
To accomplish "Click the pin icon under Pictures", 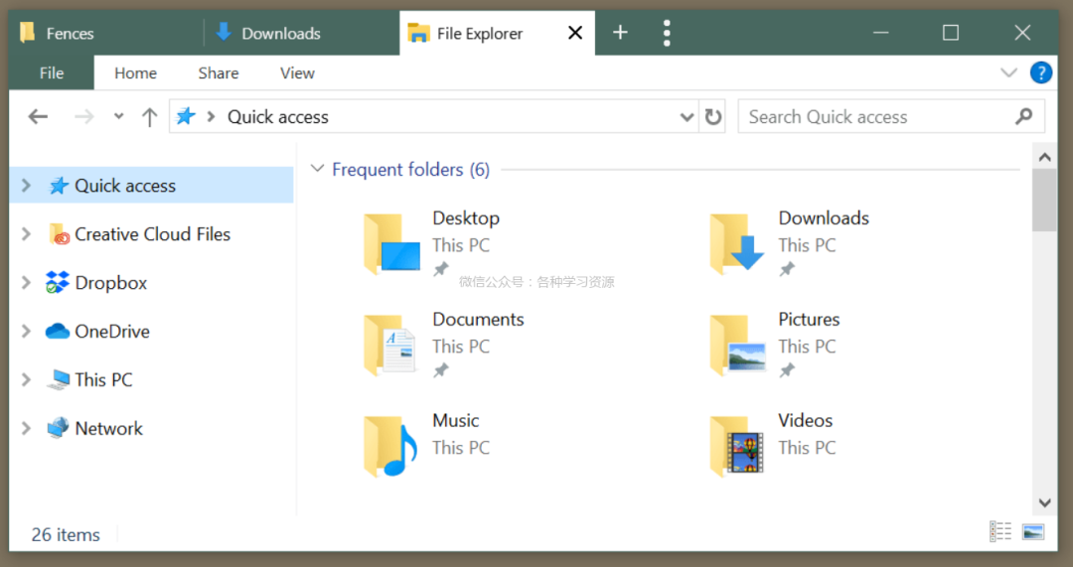I will tap(787, 370).
